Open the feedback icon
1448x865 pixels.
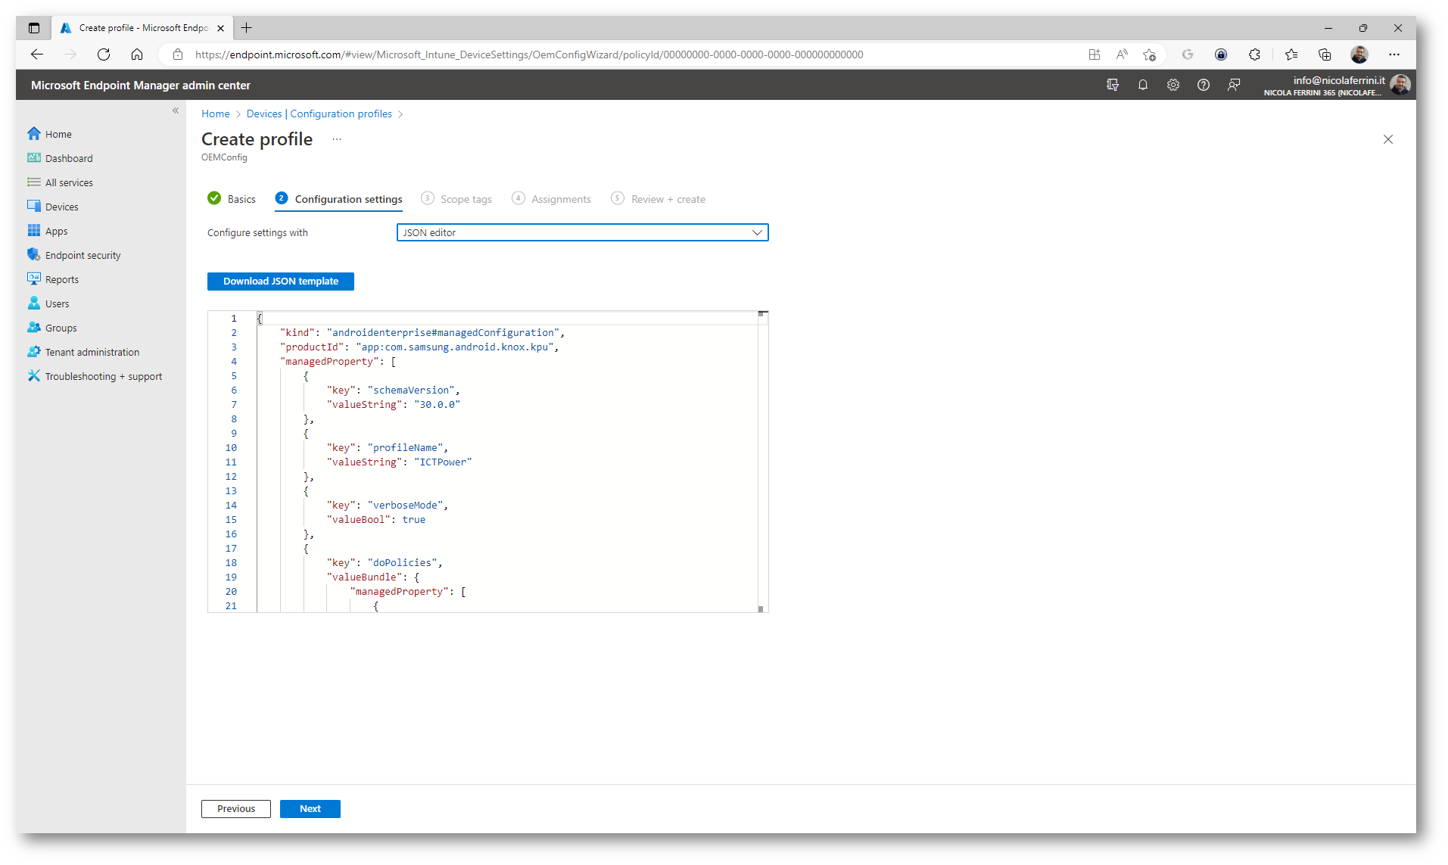coord(1234,85)
